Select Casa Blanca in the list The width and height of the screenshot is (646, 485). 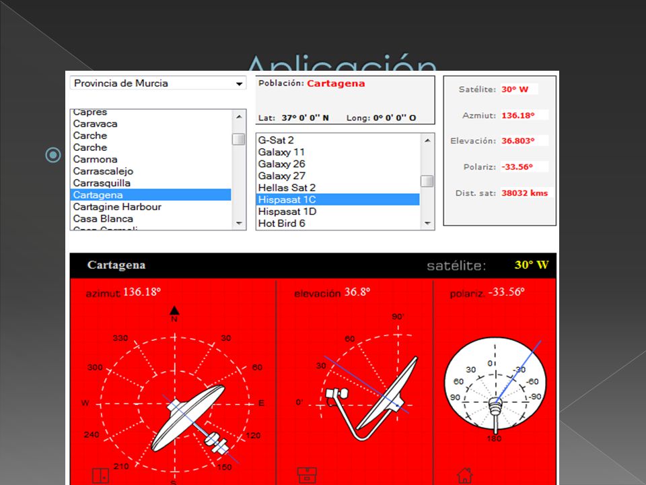[150, 219]
